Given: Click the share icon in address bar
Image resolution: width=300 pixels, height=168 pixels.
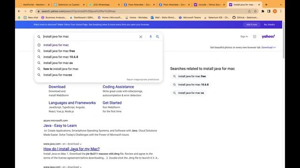Looking at the screenshot, I should point(249,11).
